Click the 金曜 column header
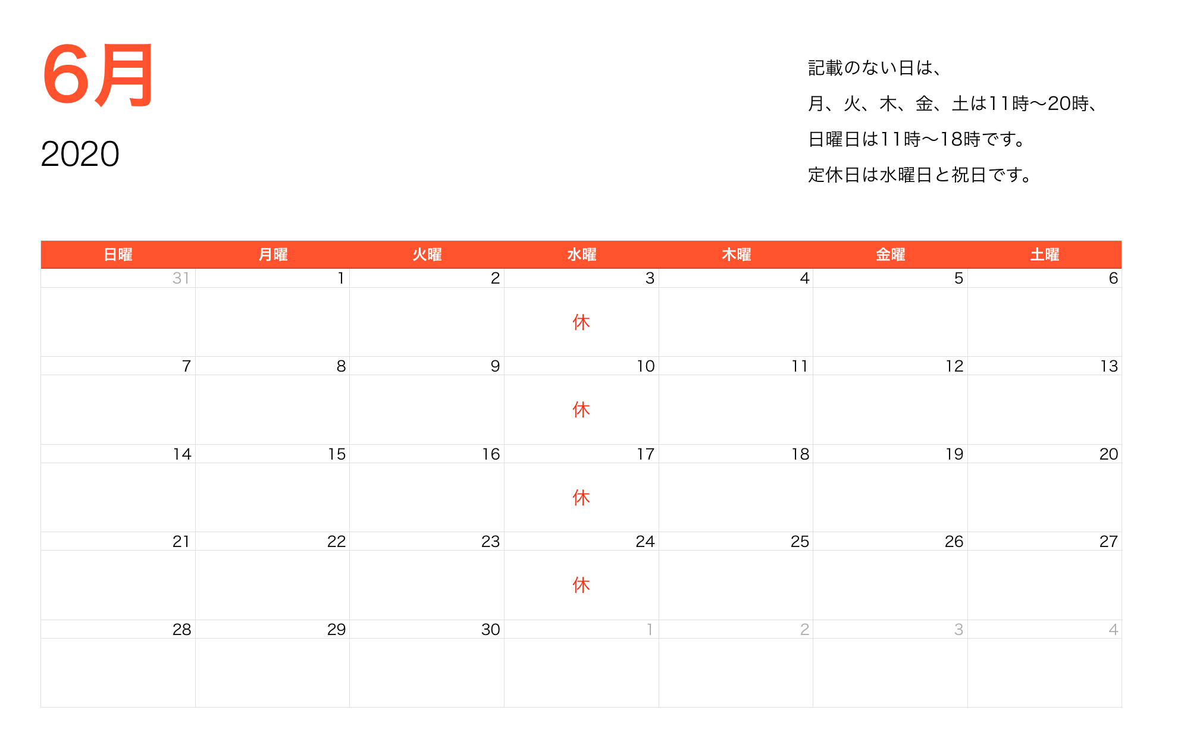 coord(890,254)
